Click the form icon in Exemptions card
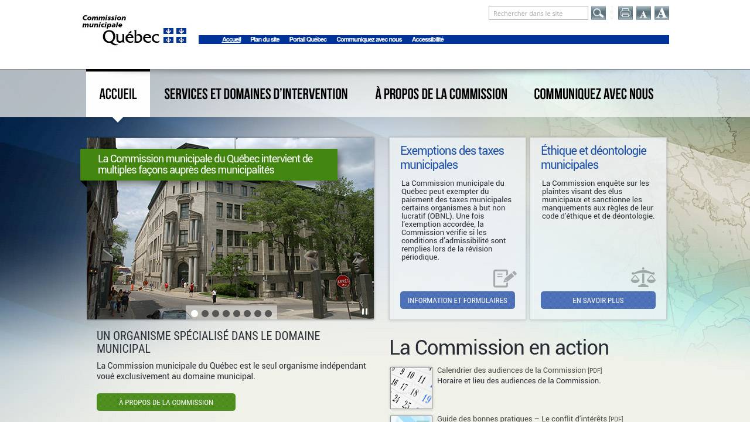Viewport: 750px width, 422px height. [504, 278]
